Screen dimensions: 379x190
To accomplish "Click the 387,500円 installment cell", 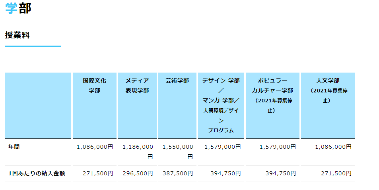I will 178,173.
